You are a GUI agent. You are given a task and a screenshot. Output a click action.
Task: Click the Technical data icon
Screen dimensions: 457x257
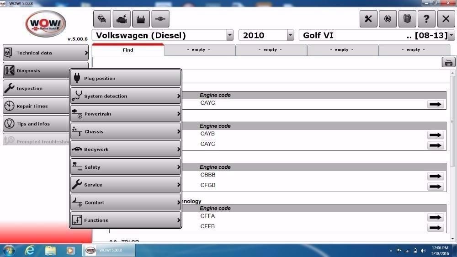[x=8, y=53]
